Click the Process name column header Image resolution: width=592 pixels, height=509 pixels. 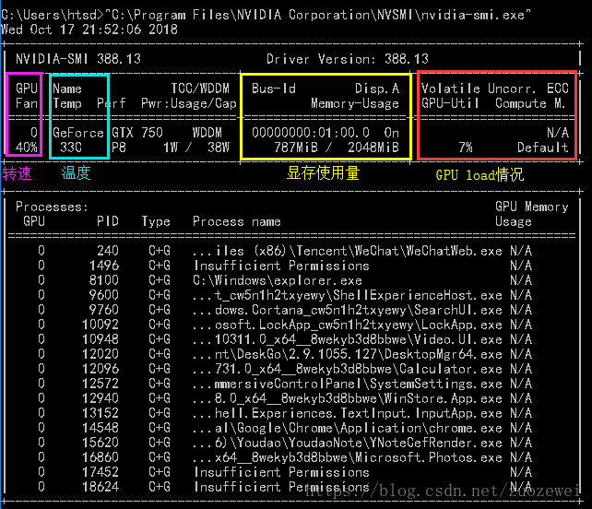237,221
